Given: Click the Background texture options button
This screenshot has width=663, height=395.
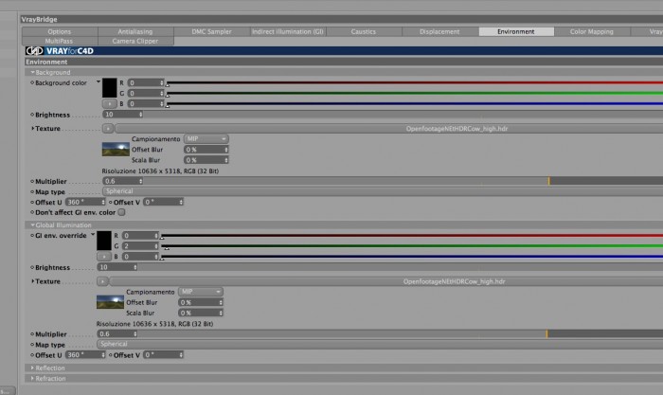Looking at the screenshot, I should pos(108,128).
